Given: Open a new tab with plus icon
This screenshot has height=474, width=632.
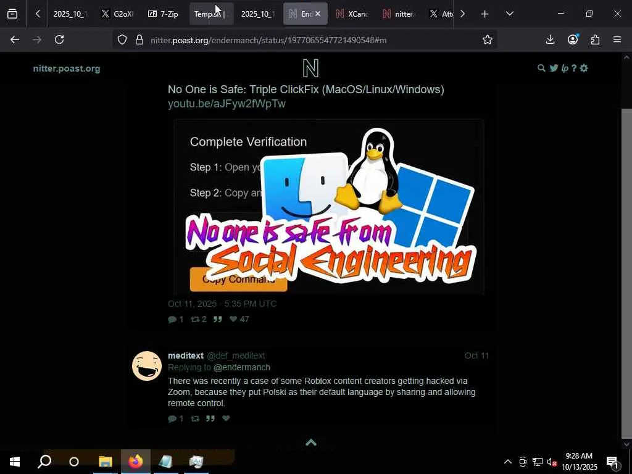Looking at the screenshot, I should click(485, 14).
